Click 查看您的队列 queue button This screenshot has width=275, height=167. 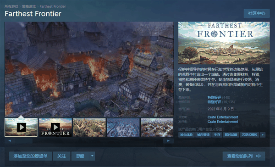[x=244, y=156]
